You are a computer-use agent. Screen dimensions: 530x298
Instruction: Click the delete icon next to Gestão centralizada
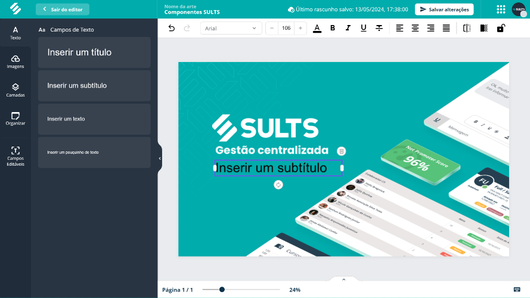(342, 151)
